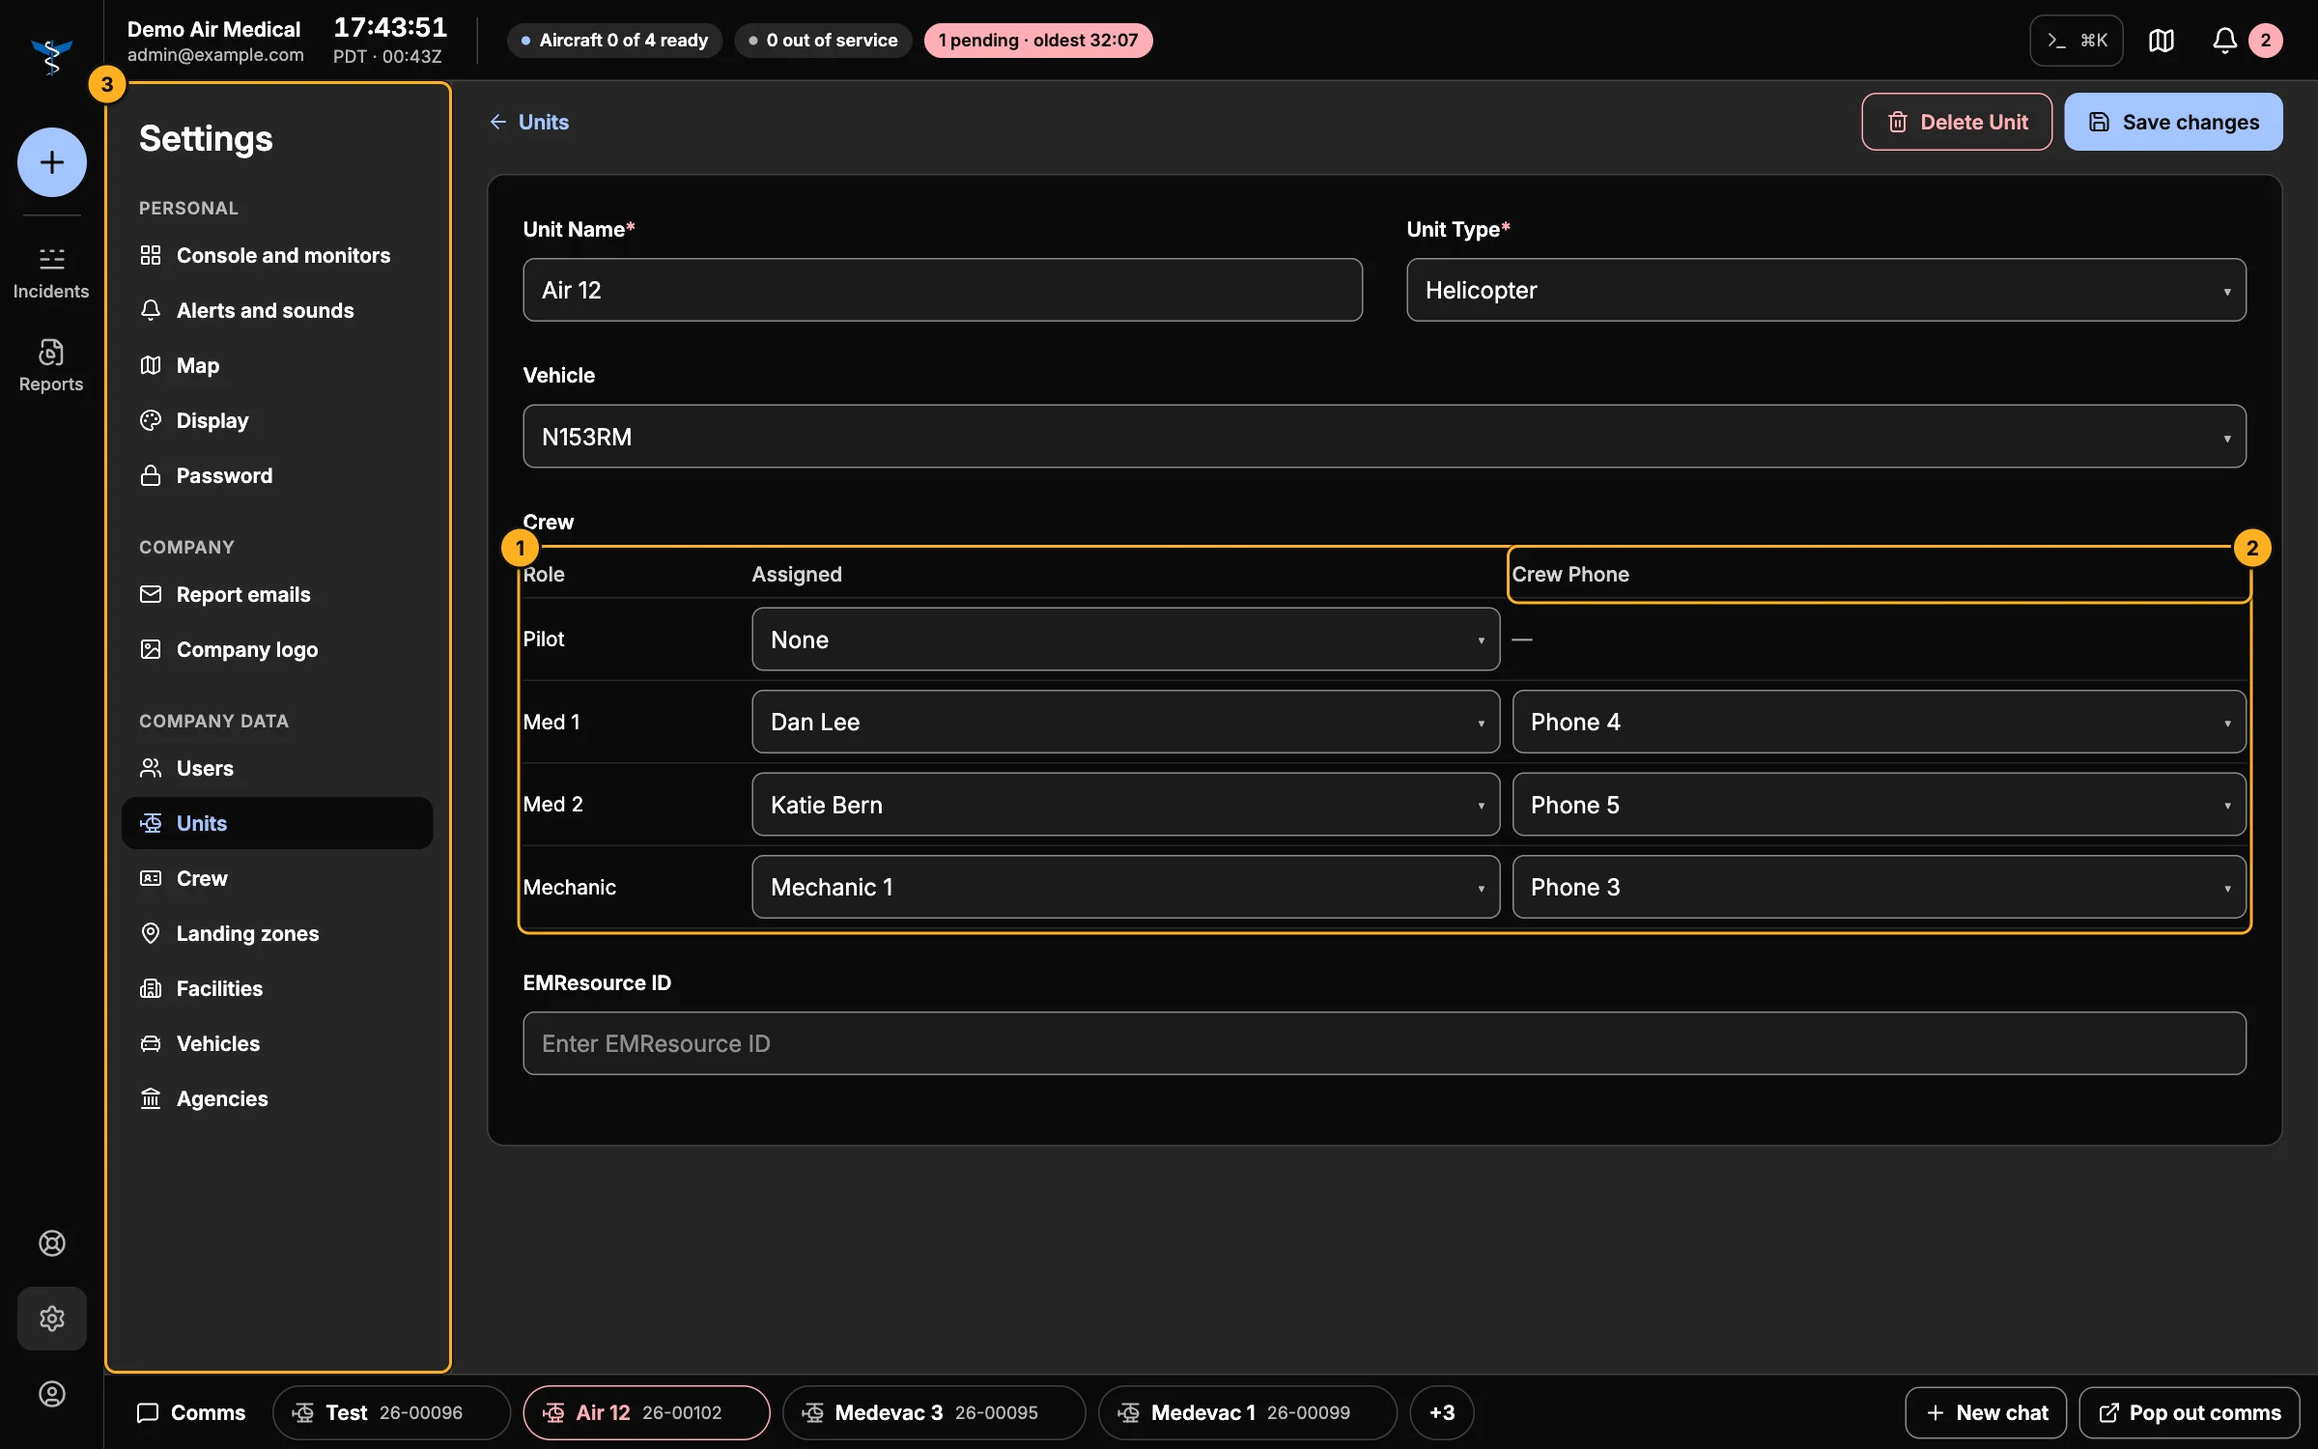
Task: Open Users under Company Data
Action: pyautogui.click(x=277, y=769)
